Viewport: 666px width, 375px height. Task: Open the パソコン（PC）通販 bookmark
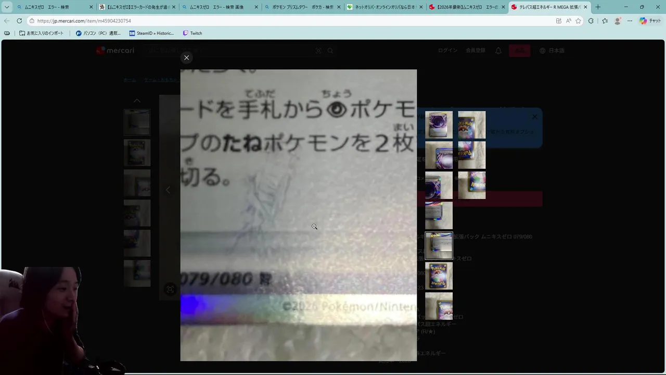coord(98,33)
